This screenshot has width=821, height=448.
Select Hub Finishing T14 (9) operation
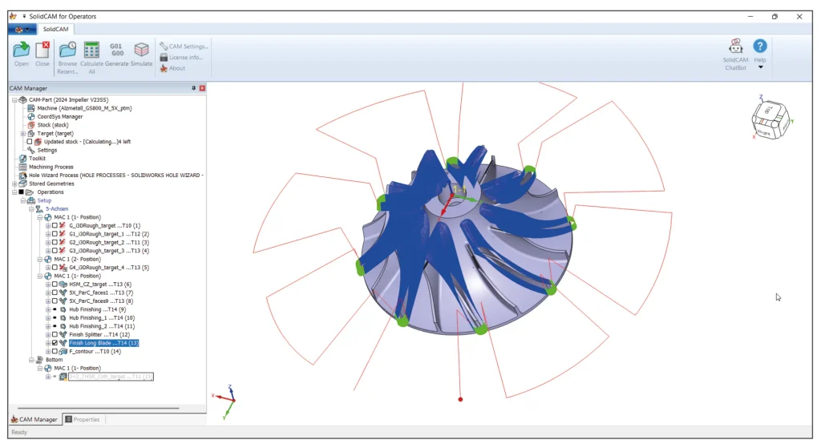click(96, 309)
